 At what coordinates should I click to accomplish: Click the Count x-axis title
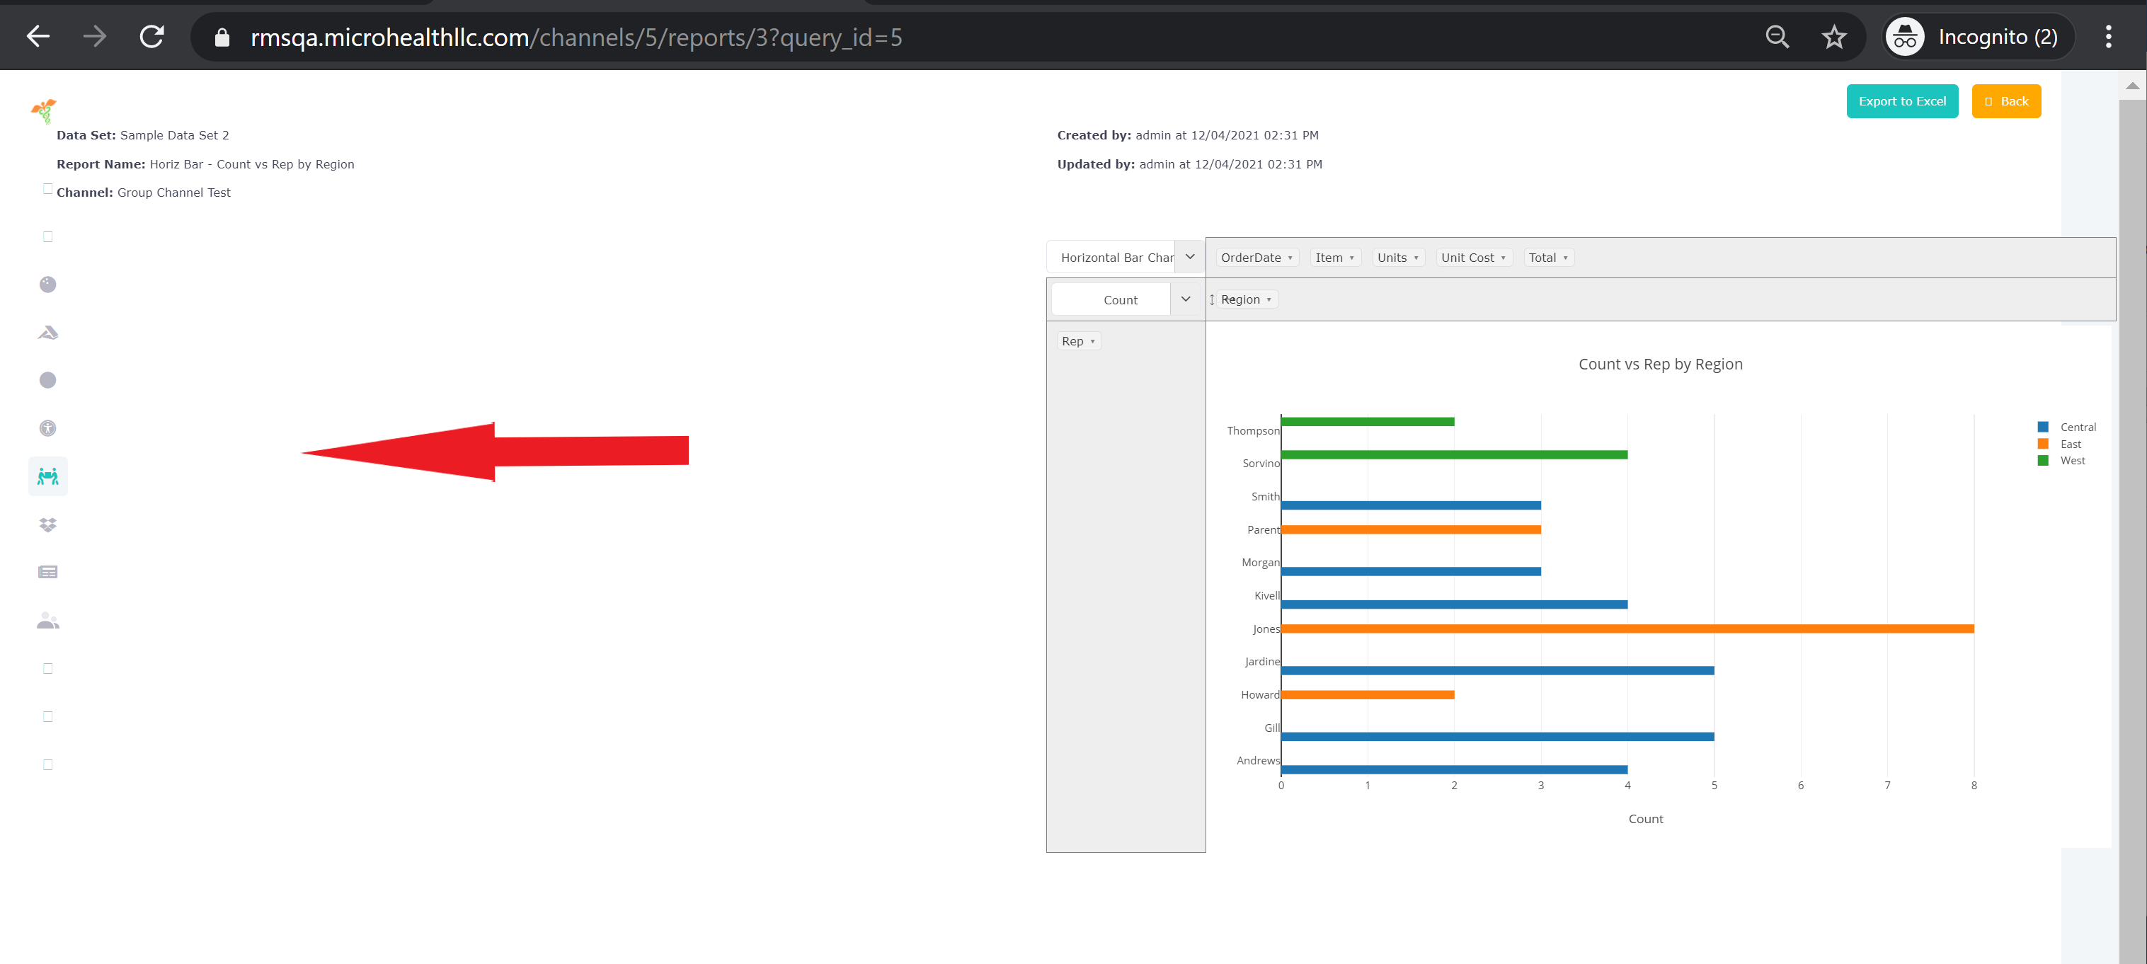1645,819
